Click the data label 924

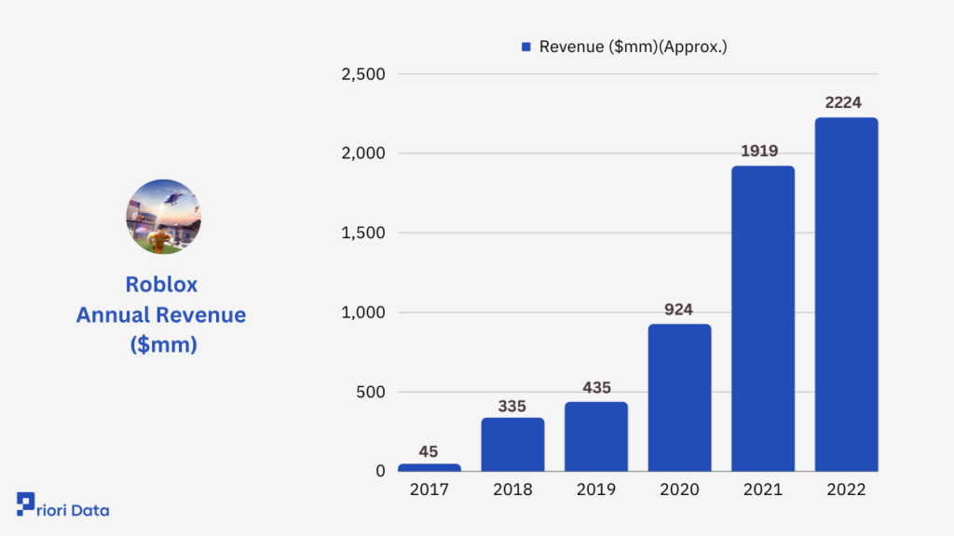point(678,309)
